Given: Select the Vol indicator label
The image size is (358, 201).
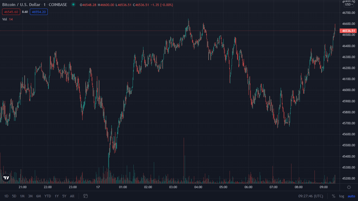Looking at the screenshot, I should coord(5,19).
